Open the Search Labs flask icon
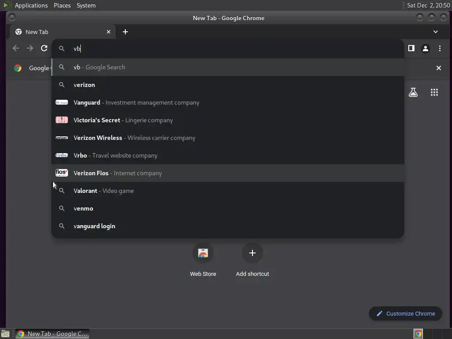452x339 pixels. click(x=413, y=92)
